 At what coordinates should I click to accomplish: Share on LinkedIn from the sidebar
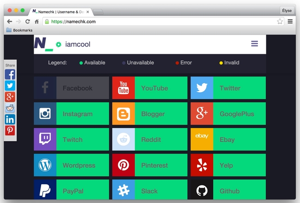[x=10, y=119]
